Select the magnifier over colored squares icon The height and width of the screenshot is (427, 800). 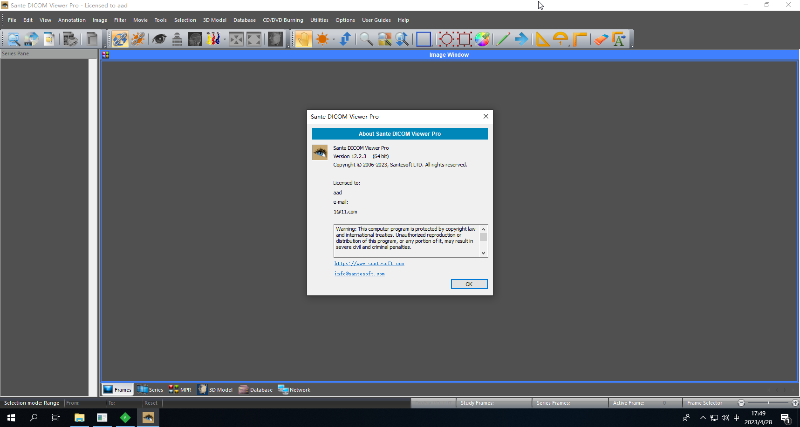tap(384, 39)
